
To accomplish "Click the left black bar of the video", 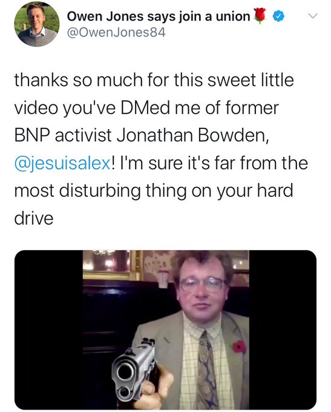I will [x=48, y=330].
